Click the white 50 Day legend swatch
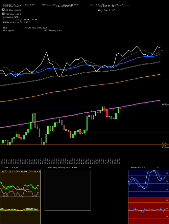Viewport: 169px width, 224px height. click(3, 10)
